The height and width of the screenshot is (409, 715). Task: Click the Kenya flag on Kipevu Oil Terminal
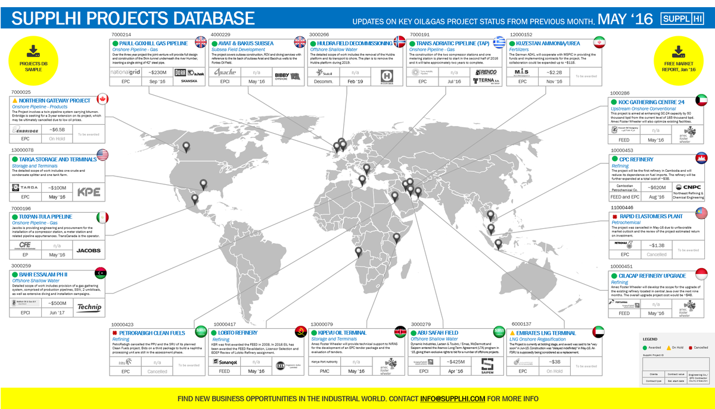(x=400, y=332)
